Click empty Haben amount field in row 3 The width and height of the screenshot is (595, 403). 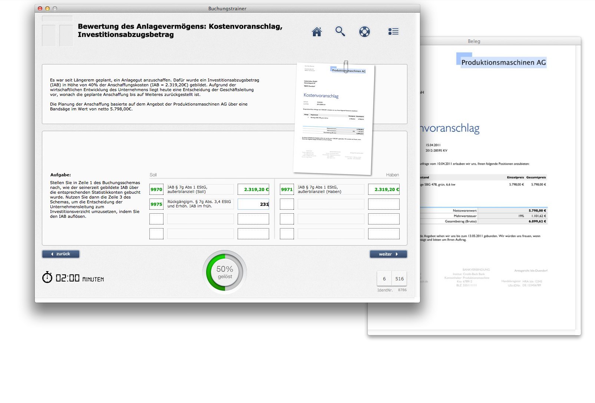pos(384,219)
